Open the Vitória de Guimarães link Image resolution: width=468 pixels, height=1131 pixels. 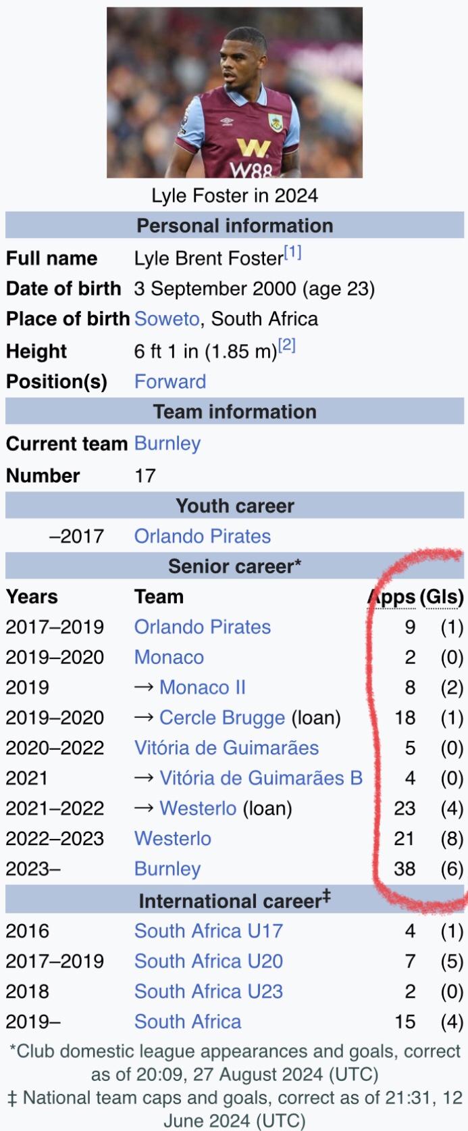[x=226, y=748]
